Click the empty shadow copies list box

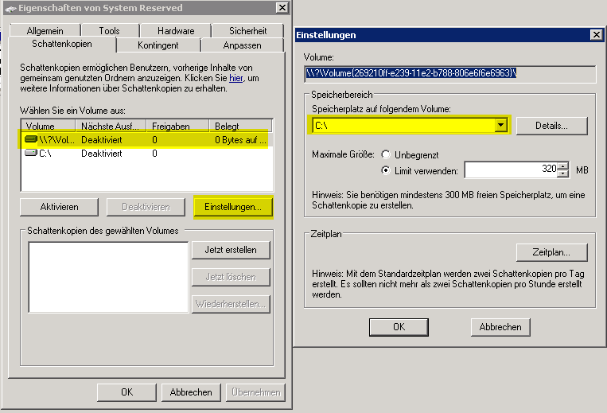(x=108, y=277)
